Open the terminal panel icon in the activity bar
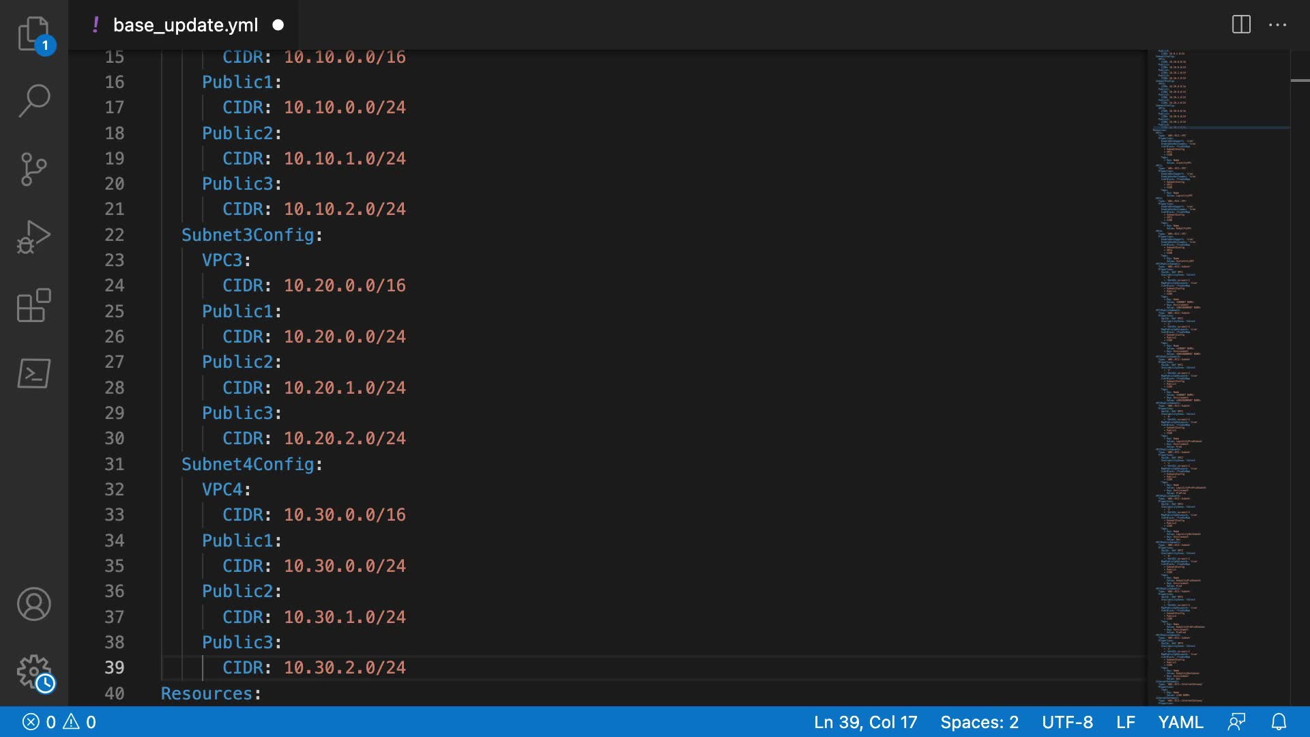This screenshot has height=737, width=1310. tap(33, 373)
